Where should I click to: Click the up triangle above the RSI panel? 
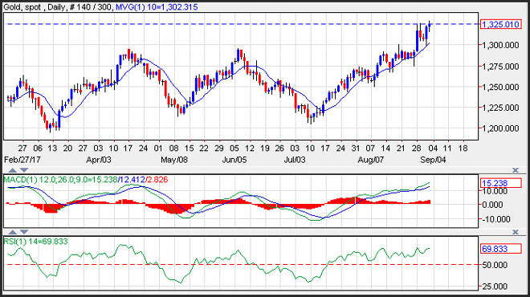point(13,232)
